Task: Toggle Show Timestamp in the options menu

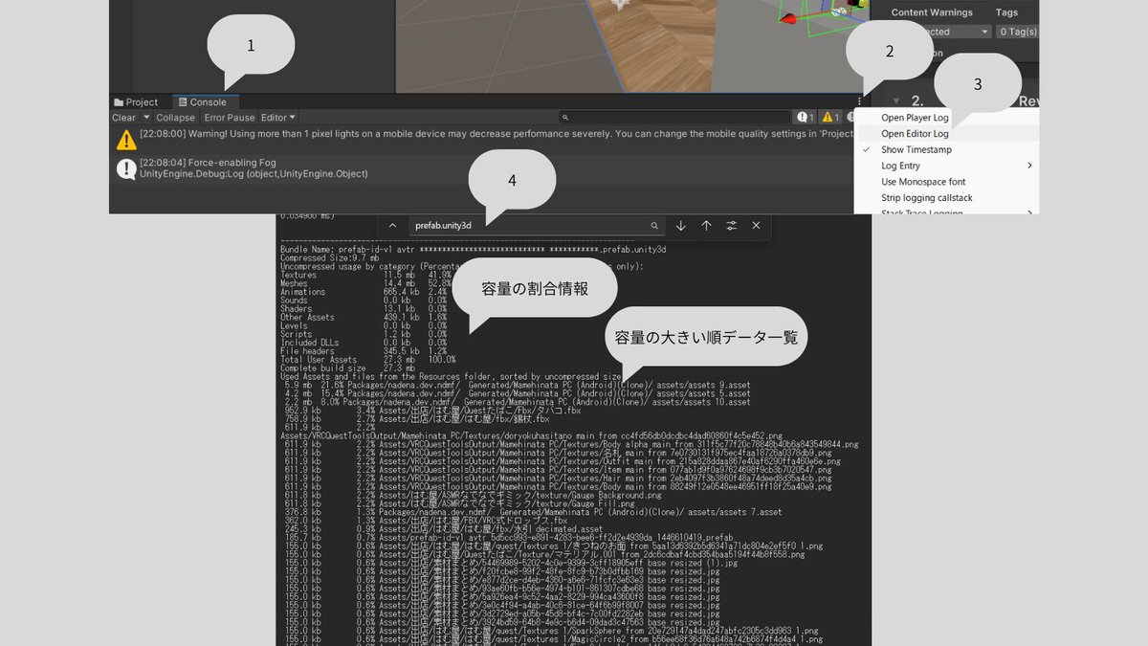Action: [918, 149]
